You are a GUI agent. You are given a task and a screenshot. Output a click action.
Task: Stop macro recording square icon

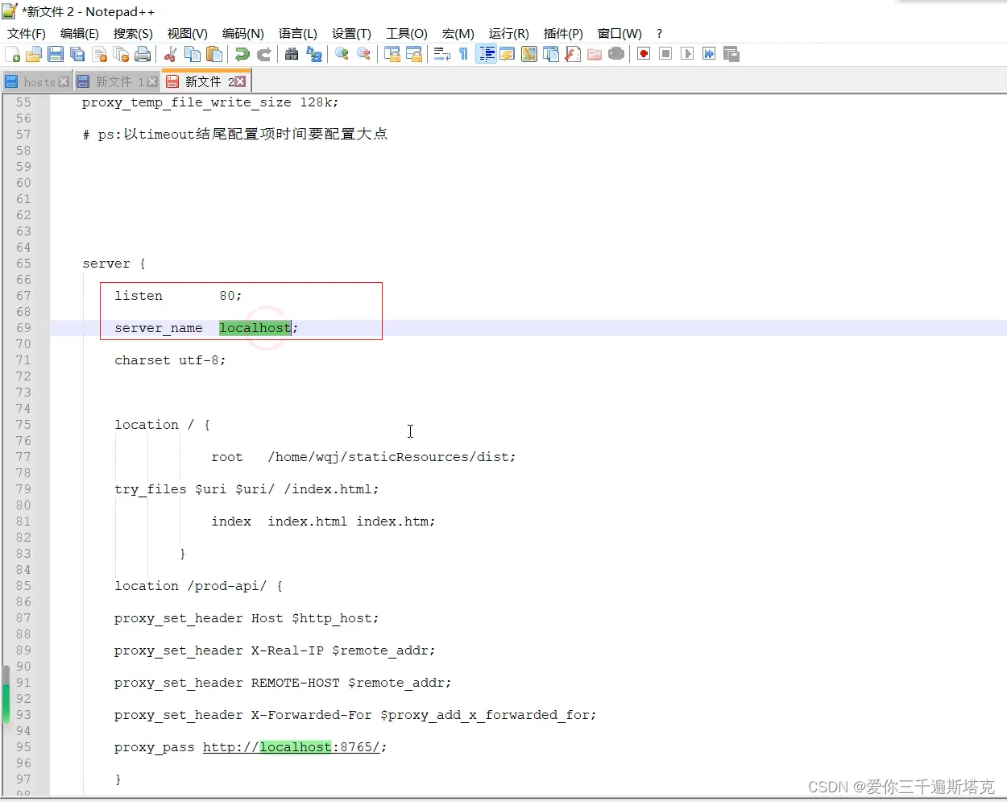tap(665, 54)
